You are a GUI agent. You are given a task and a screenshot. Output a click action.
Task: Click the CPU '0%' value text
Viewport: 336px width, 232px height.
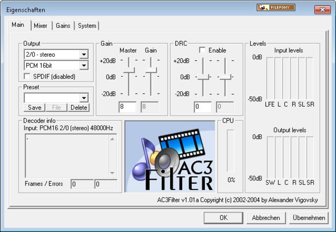pos(231,180)
